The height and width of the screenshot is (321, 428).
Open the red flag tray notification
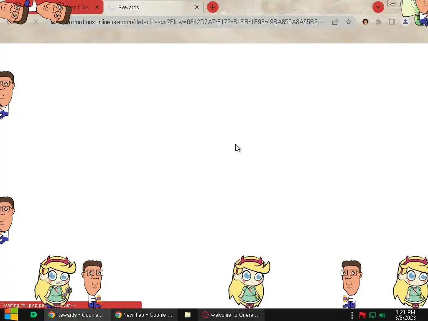(362, 315)
